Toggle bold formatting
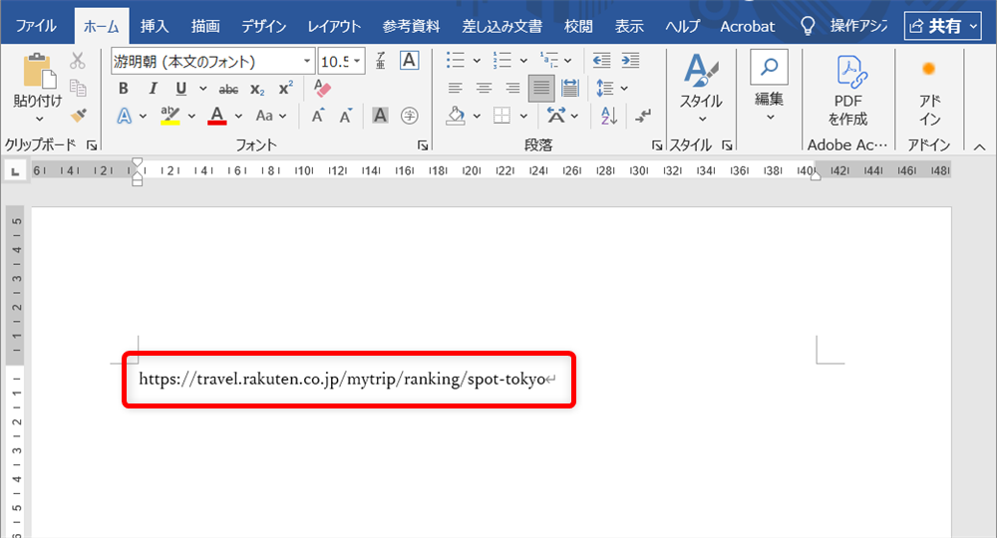 (124, 89)
